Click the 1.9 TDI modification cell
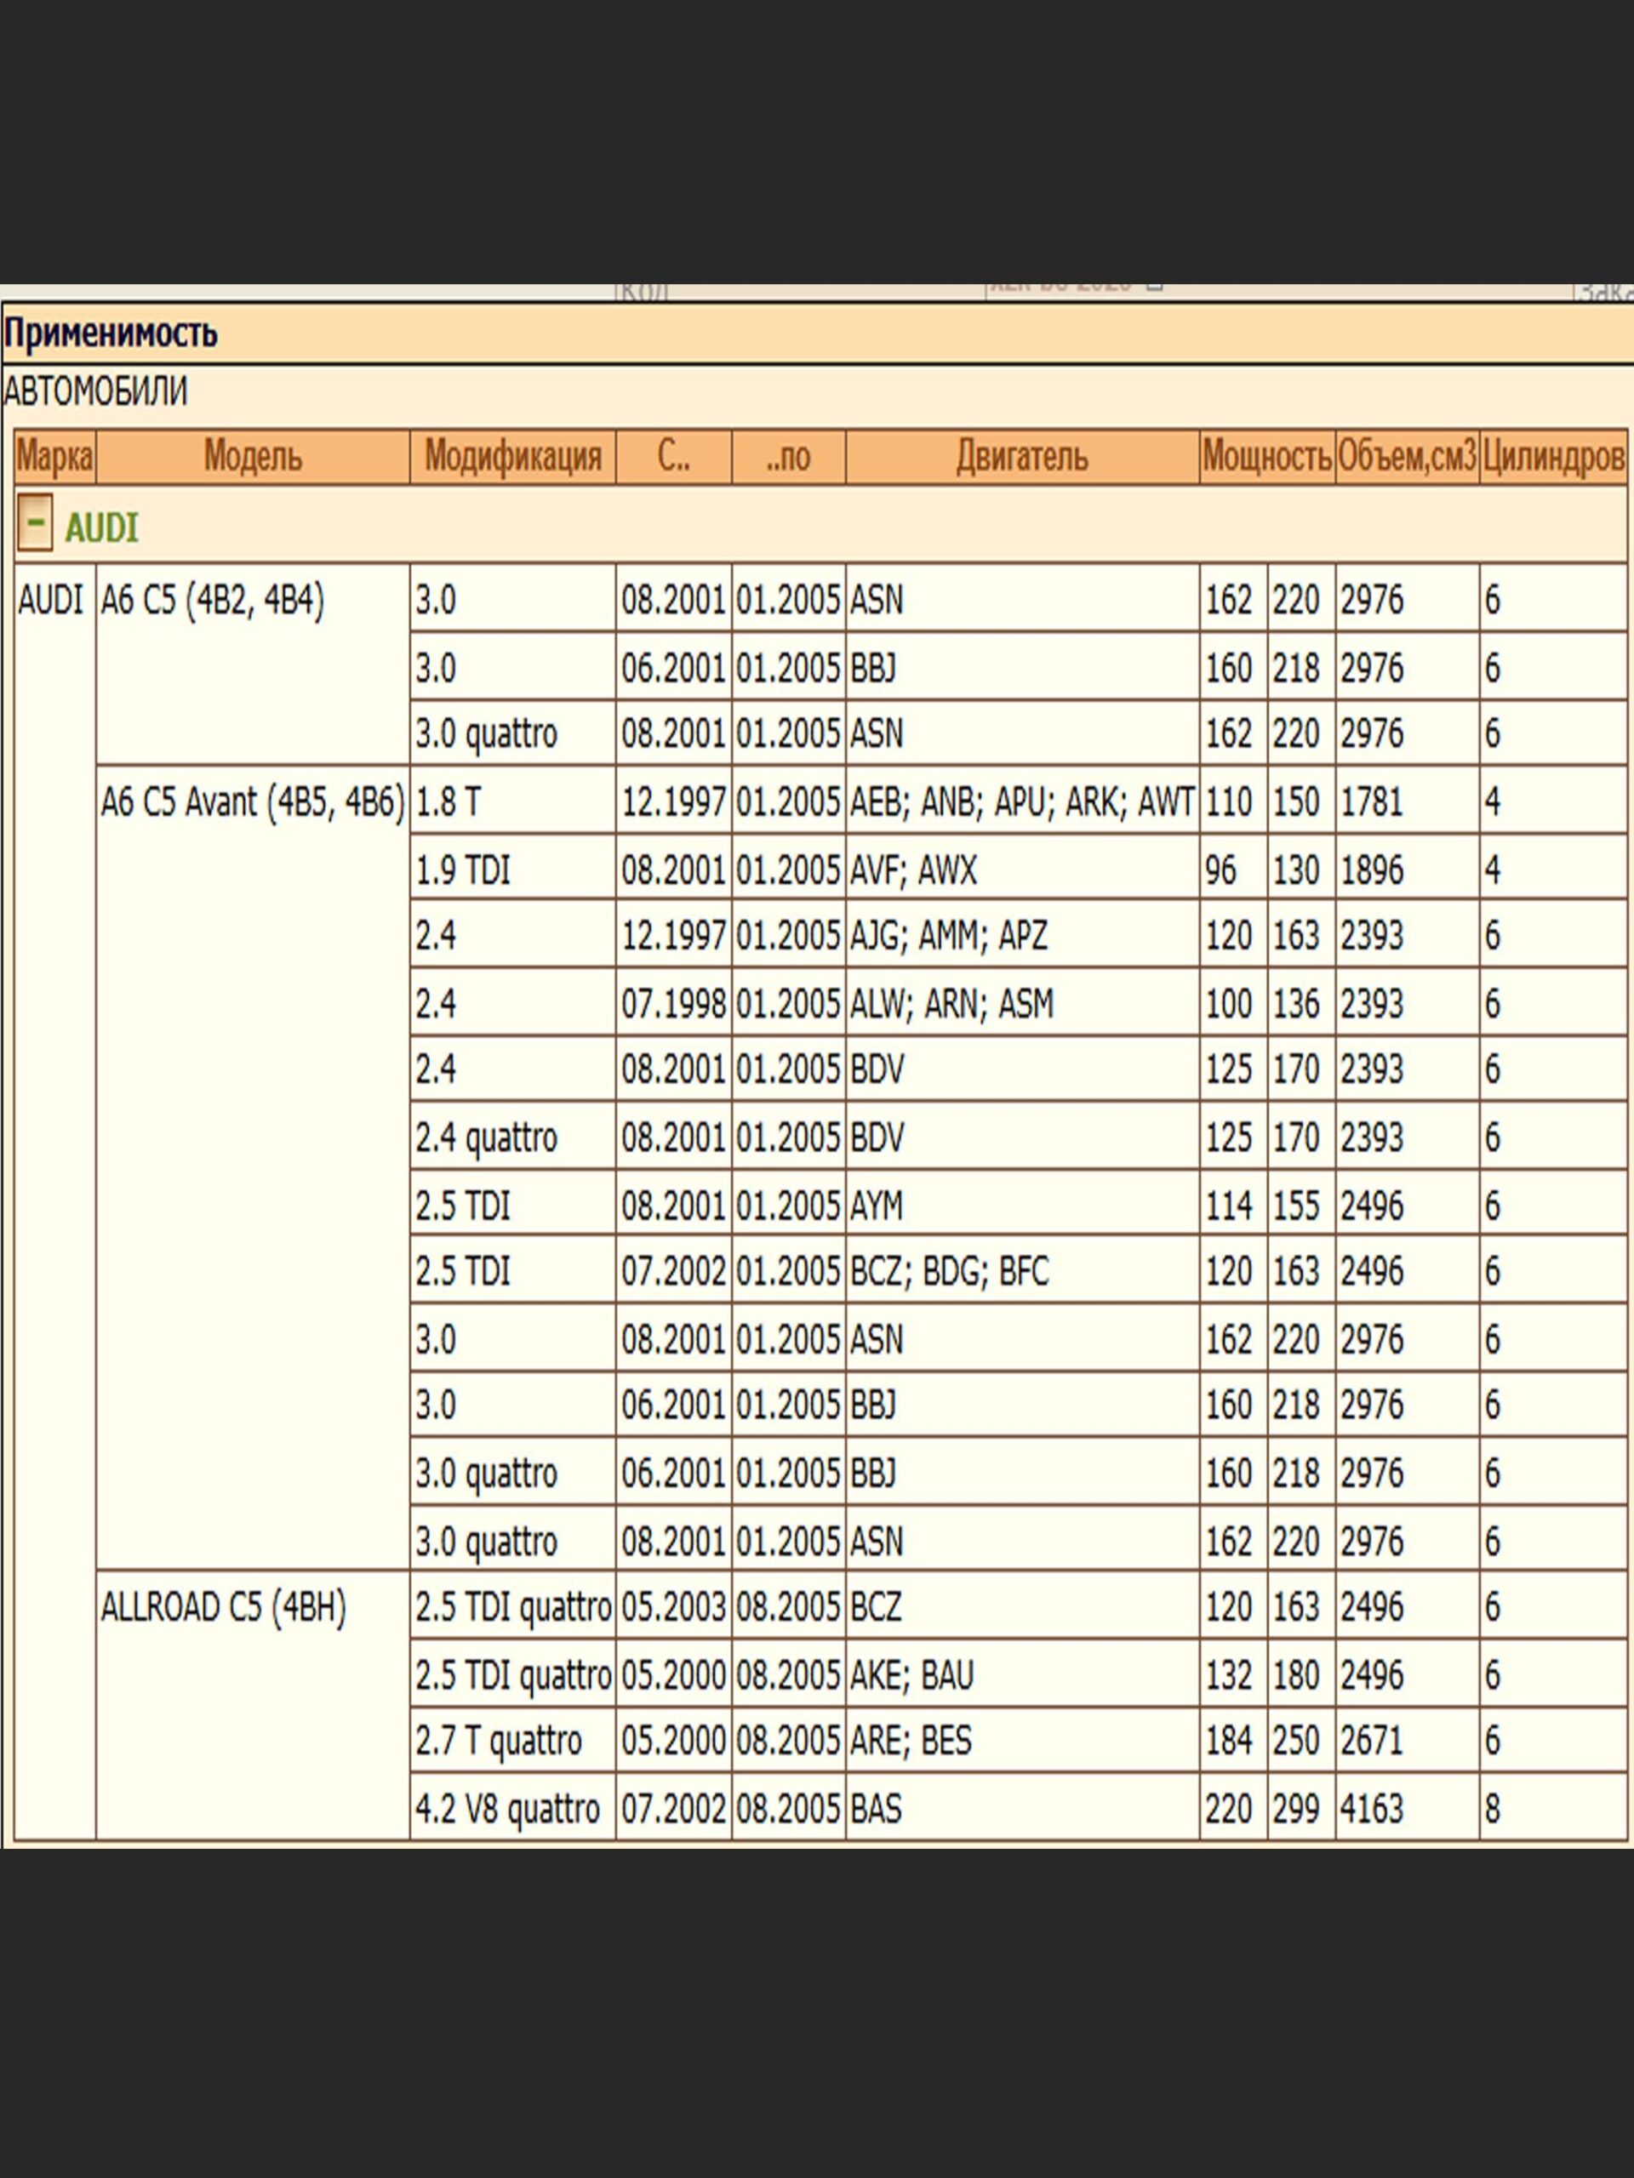Viewport: 1634px width, 2178px height. click(463, 870)
